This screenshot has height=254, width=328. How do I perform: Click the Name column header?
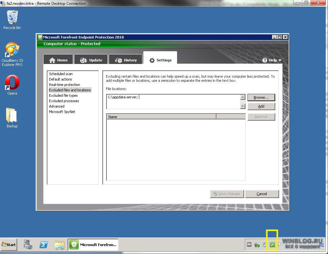[161, 117]
